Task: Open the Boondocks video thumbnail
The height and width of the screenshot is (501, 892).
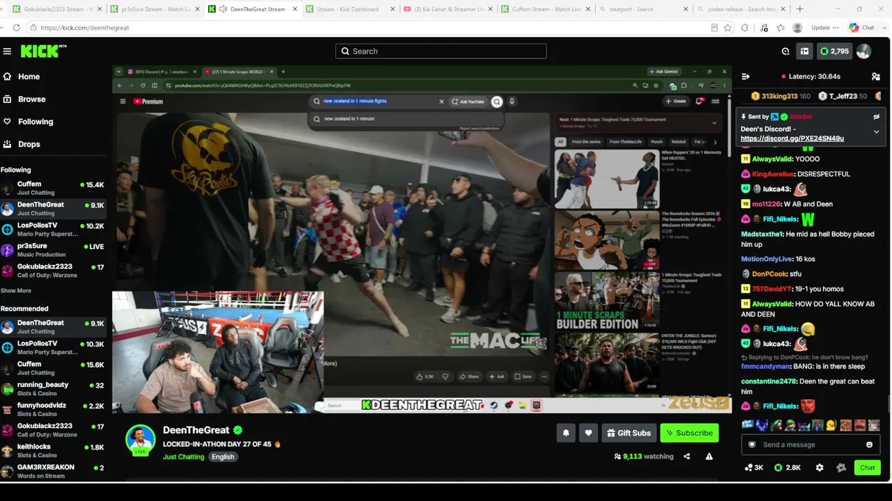Action: pos(607,240)
